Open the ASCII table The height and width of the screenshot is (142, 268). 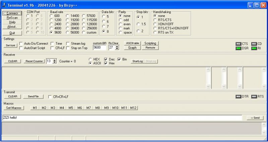132,43
